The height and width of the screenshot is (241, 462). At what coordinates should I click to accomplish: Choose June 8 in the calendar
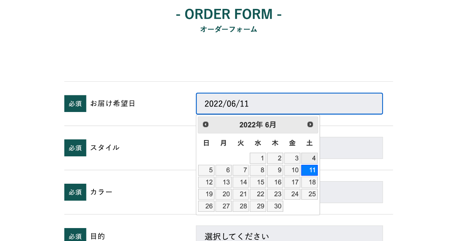(x=258, y=170)
